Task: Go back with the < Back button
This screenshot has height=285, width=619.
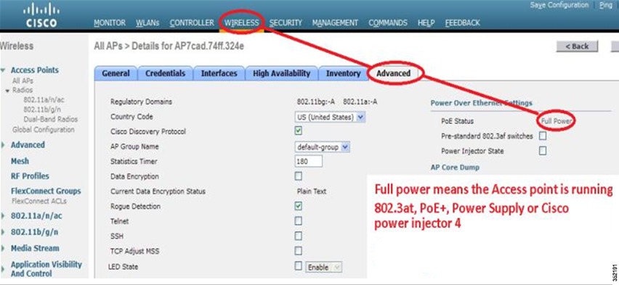Action: pyautogui.click(x=577, y=46)
